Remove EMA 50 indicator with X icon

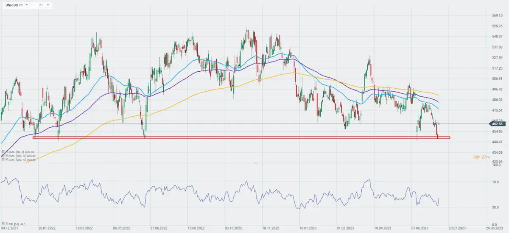(6, 152)
